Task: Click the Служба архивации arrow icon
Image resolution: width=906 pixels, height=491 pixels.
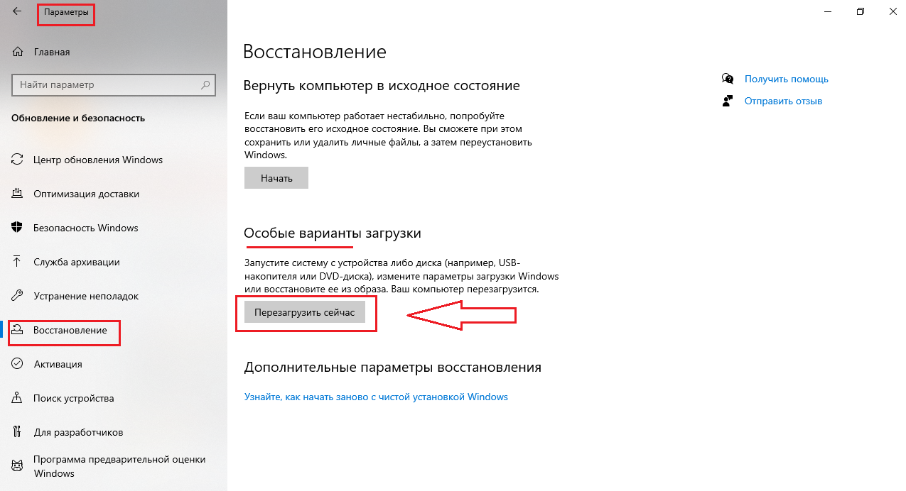Action: [18, 262]
